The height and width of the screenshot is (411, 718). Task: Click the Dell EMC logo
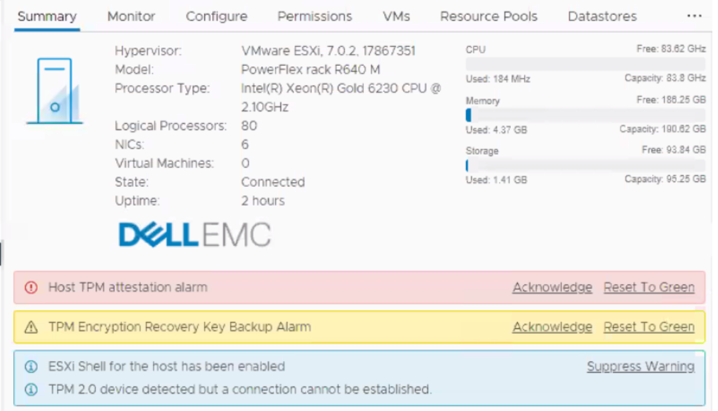195,235
